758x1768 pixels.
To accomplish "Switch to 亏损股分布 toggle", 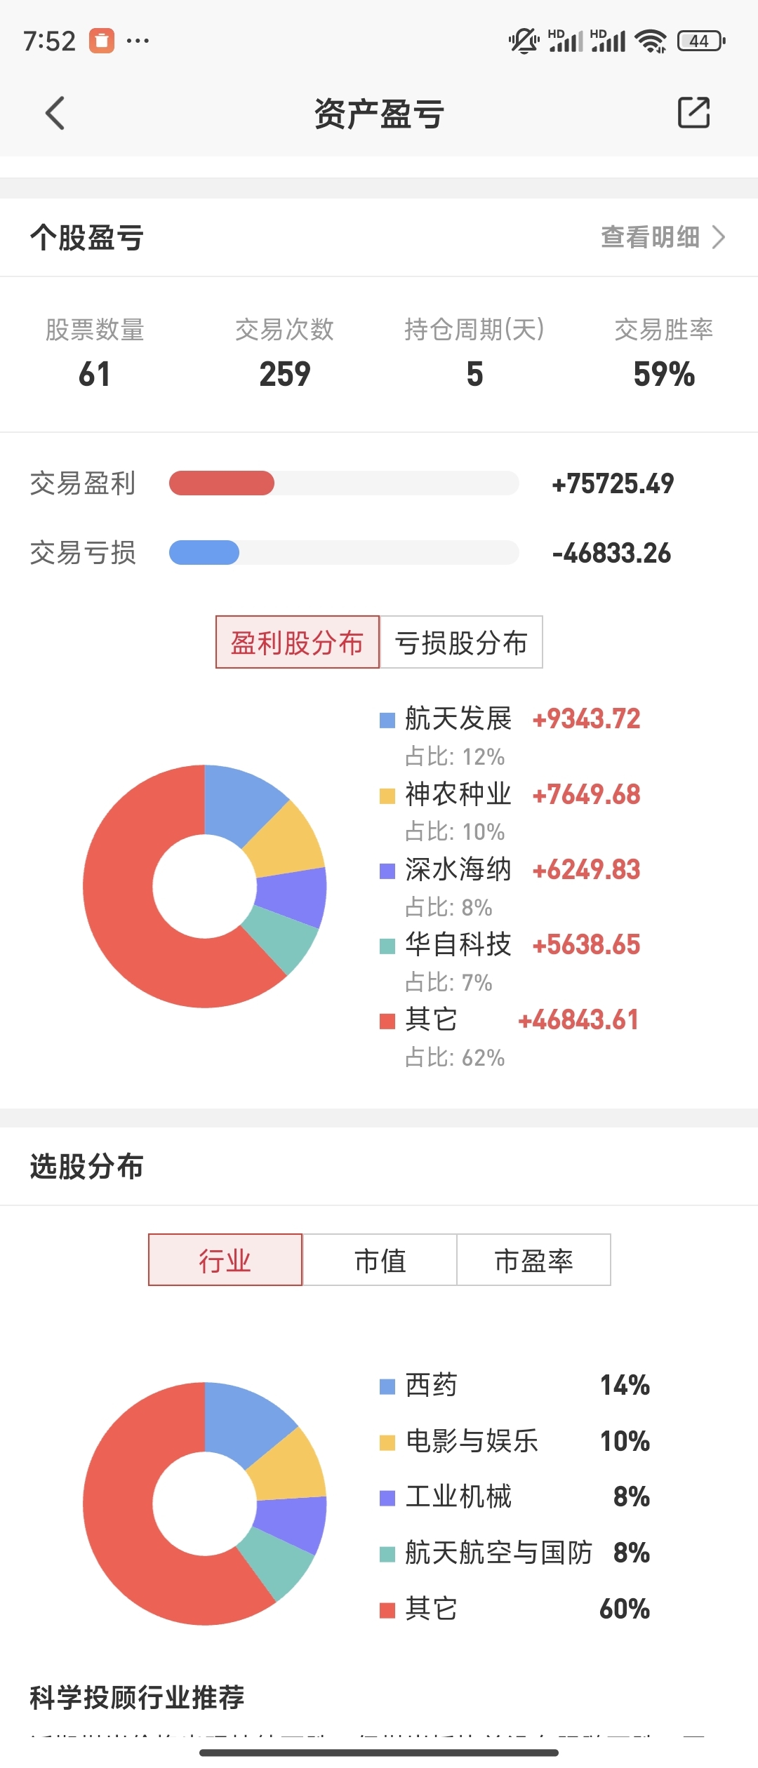I will coord(461,642).
